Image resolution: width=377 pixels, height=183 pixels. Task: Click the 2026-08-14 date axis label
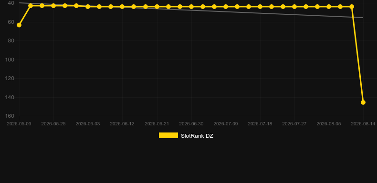363,124
